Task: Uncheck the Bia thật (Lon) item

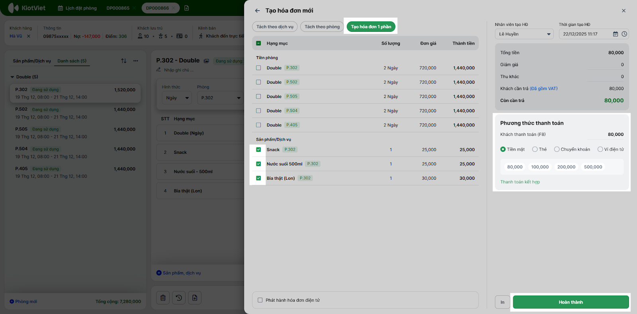Action: point(258,179)
